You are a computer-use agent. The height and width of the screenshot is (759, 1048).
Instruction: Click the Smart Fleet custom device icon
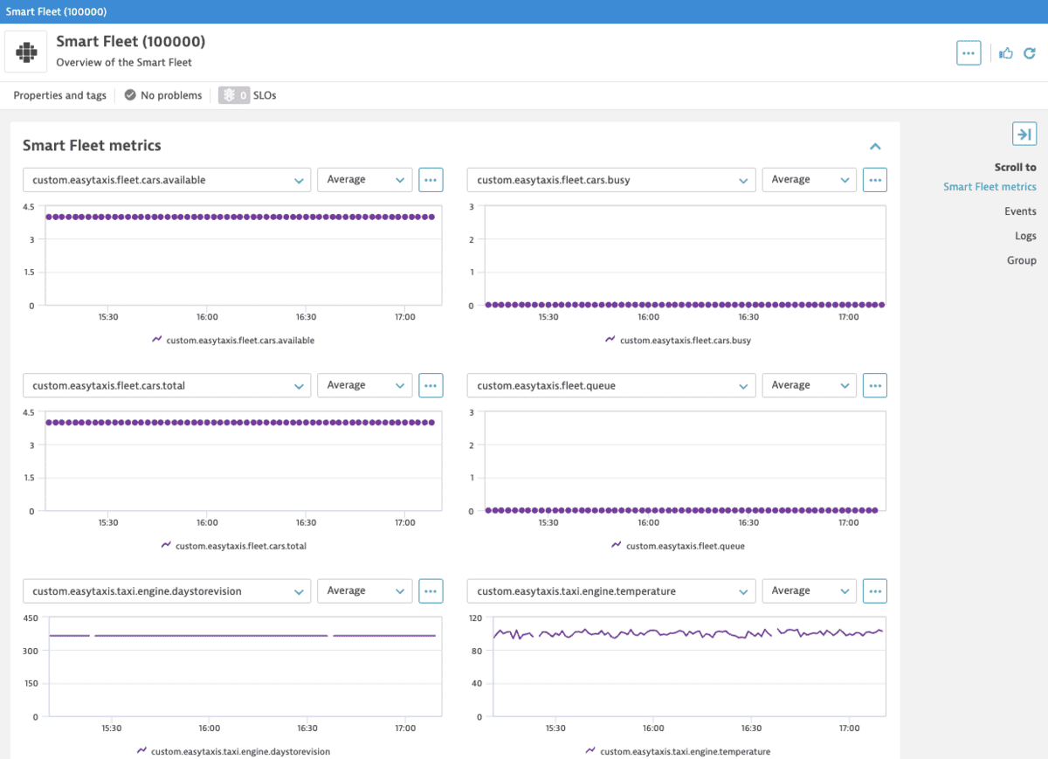[x=25, y=51]
